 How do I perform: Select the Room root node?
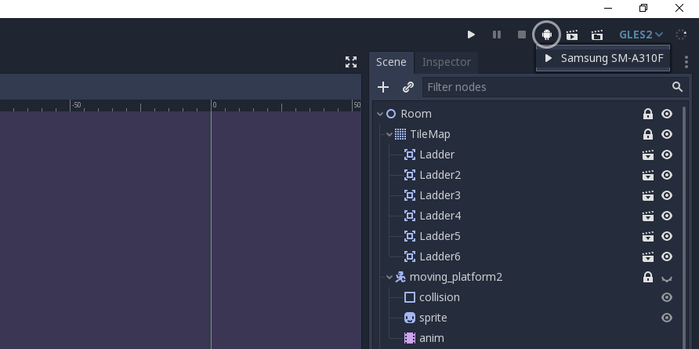click(416, 114)
